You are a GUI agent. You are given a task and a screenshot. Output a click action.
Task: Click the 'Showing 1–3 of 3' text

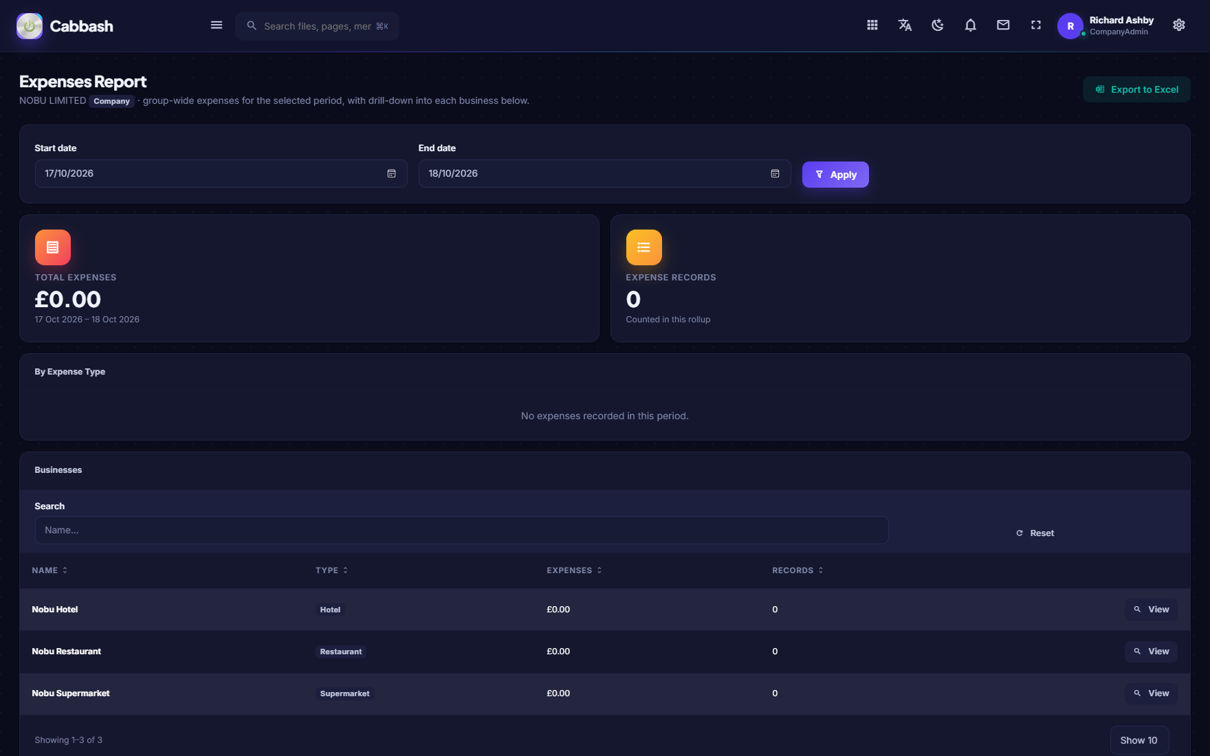(69, 740)
